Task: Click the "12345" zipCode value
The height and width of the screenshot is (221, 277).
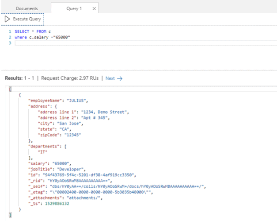Action: 72,135
